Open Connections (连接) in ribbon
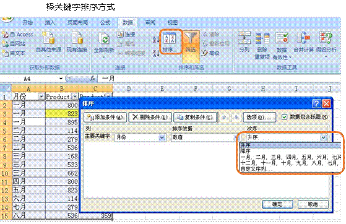346x224 pixels. (x=126, y=35)
